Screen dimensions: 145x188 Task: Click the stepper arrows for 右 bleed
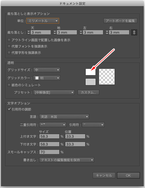click(x=107, y=32)
